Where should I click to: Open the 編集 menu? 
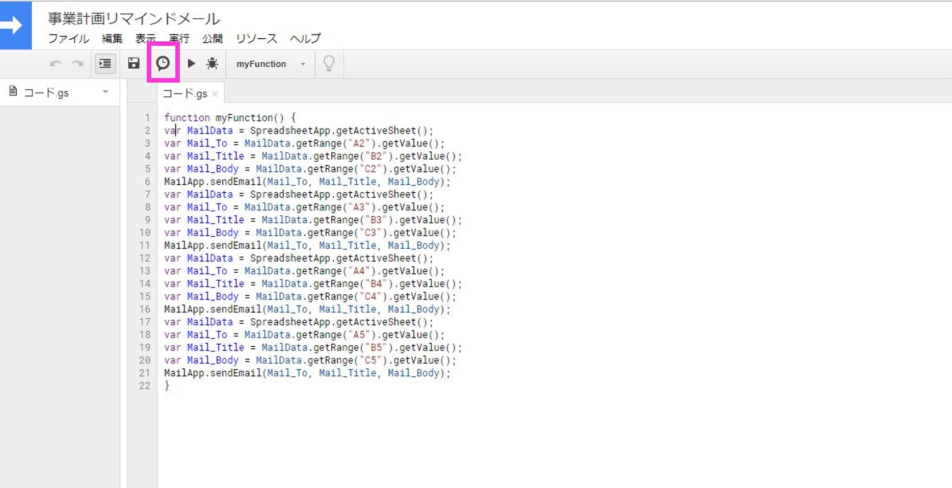click(112, 38)
